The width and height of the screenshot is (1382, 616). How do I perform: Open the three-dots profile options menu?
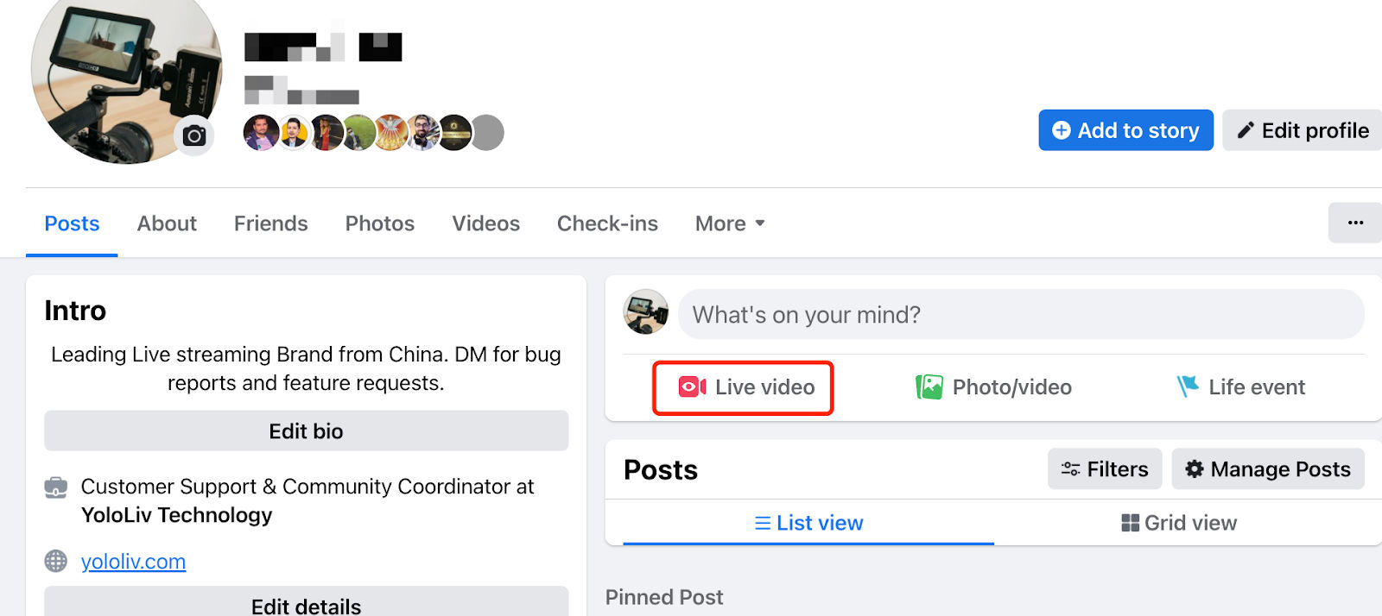coord(1354,223)
